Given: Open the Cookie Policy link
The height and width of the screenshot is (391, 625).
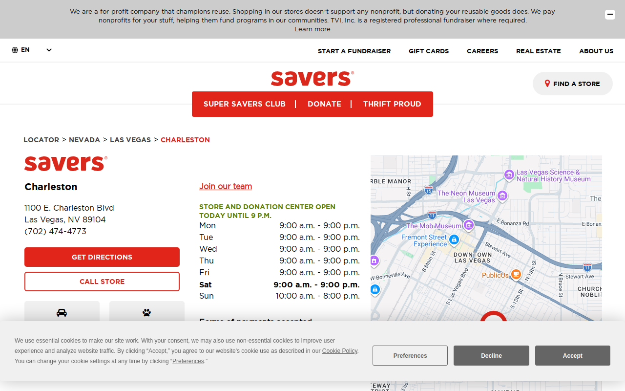Looking at the screenshot, I should (x=340, y=351).
